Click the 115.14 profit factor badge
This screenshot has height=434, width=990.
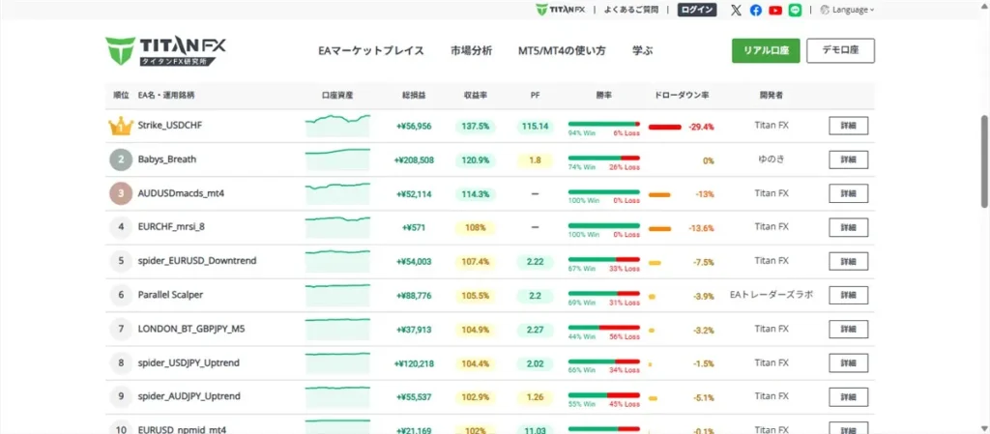(535, 127)
